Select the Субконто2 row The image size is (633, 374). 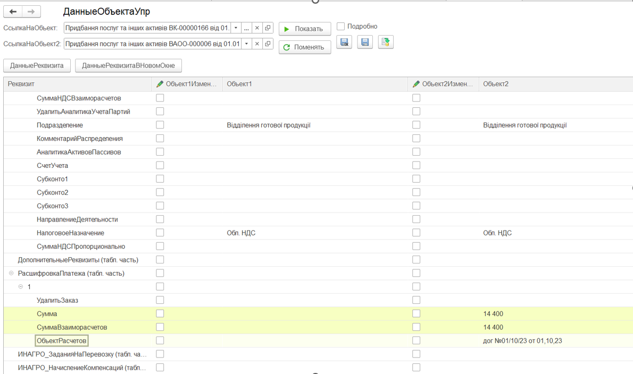(x=318, y=192)
